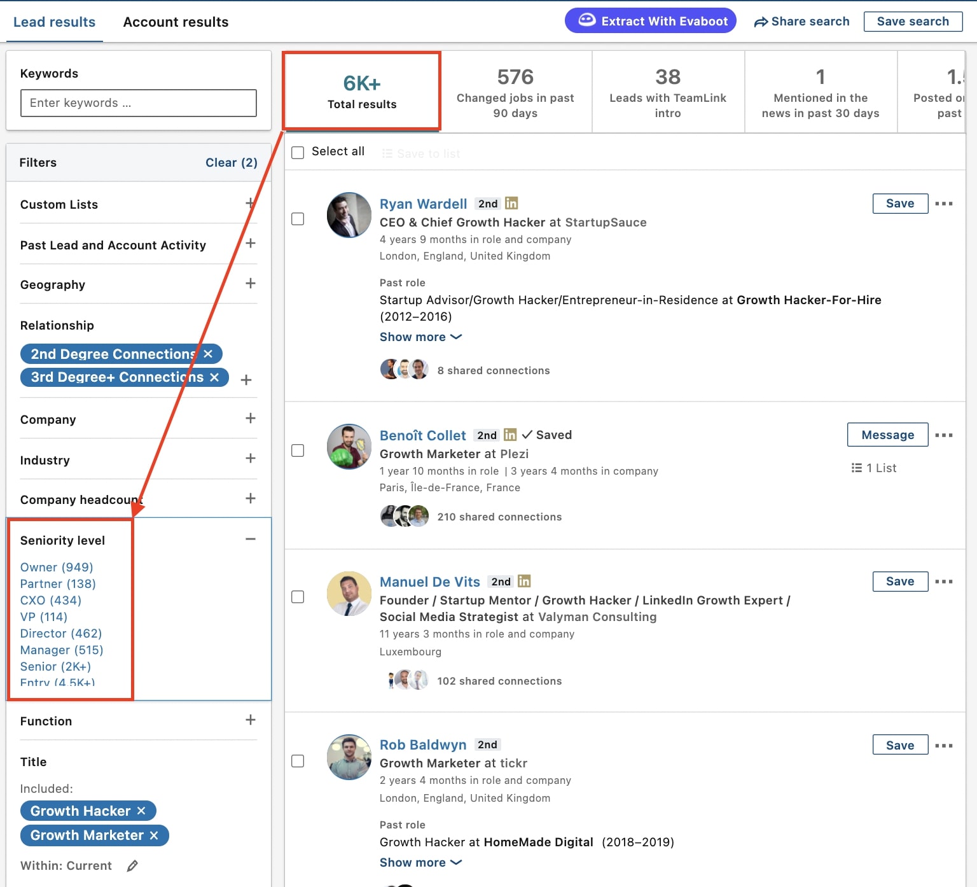Image resolution: width=977 pixels, height=887 pixels.
Task: Edit the Within: Current pencil icon
Action: click(x=132, y=866)
